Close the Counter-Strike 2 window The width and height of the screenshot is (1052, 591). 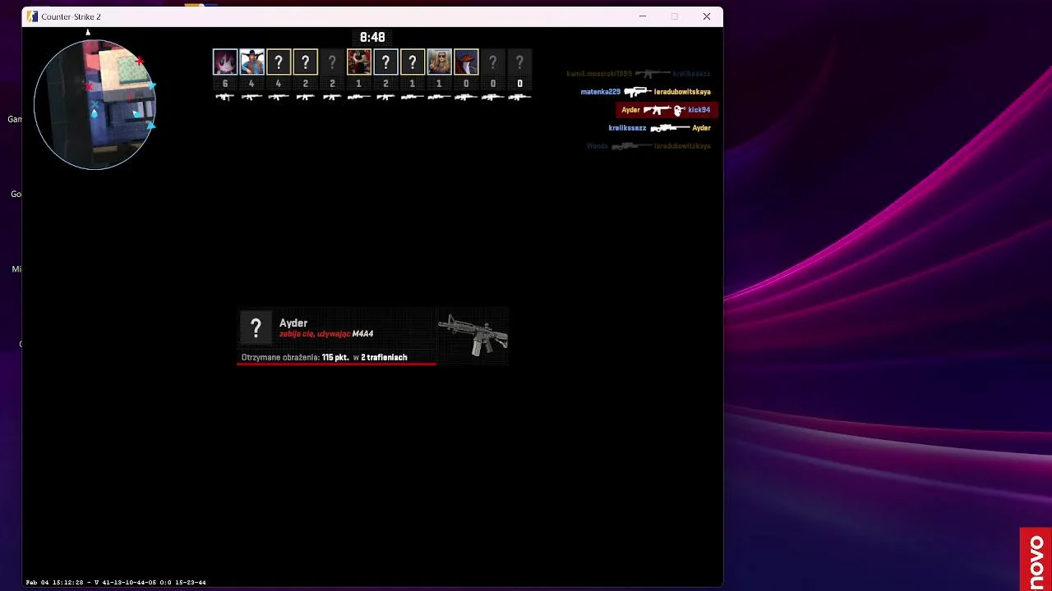click(x=707, y=16)
